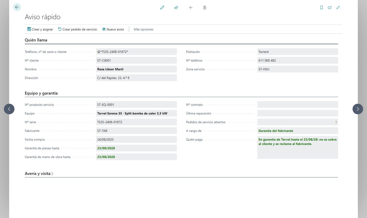This screenshot has height=218, width=367.
Task: Click the Población field Torrent
Action: (298, 52)
